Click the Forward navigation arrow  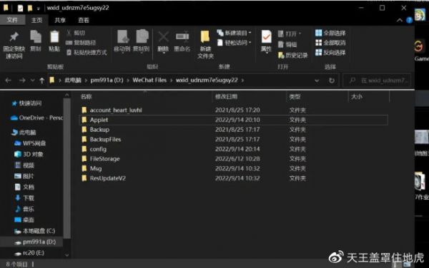point(22,81)
